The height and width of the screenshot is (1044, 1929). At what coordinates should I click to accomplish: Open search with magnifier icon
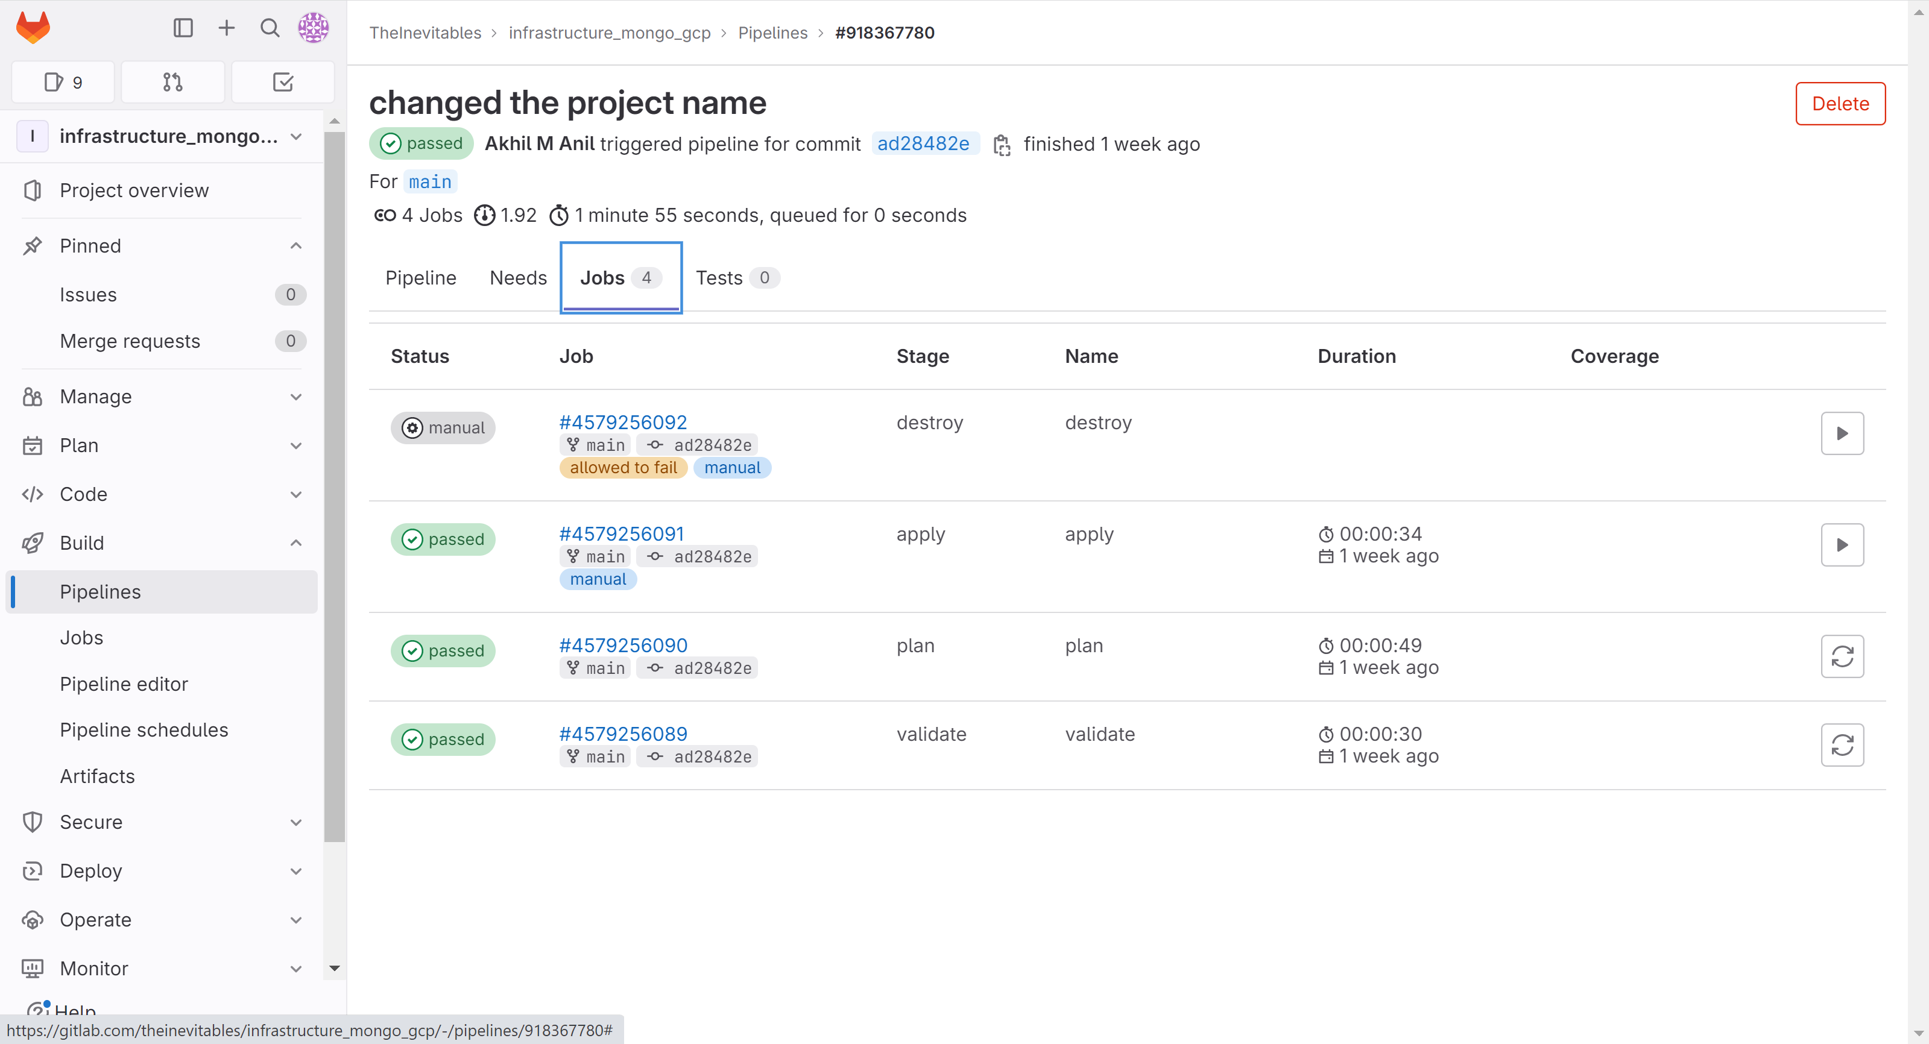coord(270,28)
